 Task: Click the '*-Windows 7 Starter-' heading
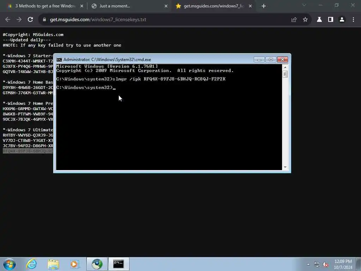click(x=28, y=56)
